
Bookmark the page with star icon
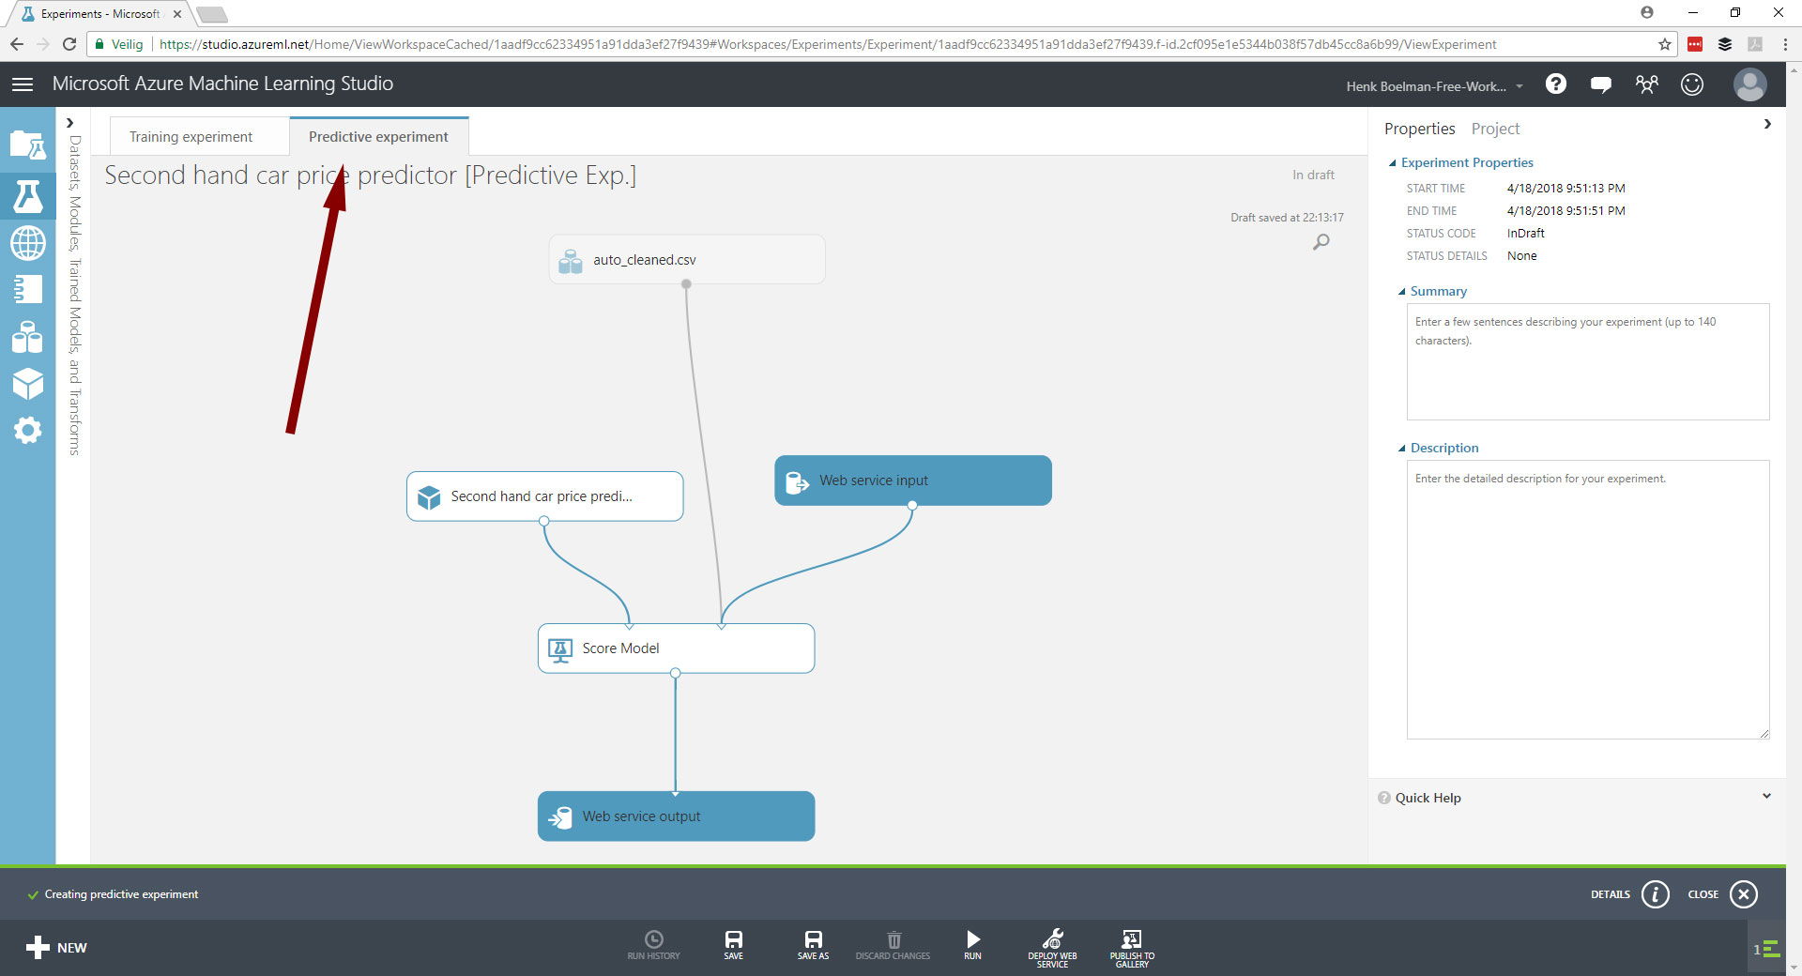(1665, 44)
